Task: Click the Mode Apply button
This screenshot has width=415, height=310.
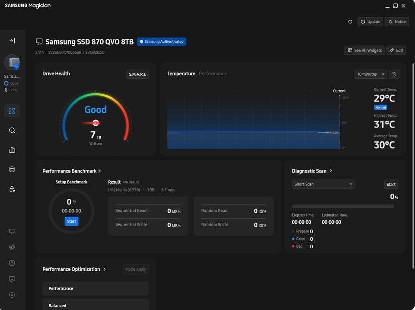Action: [136, 269]
